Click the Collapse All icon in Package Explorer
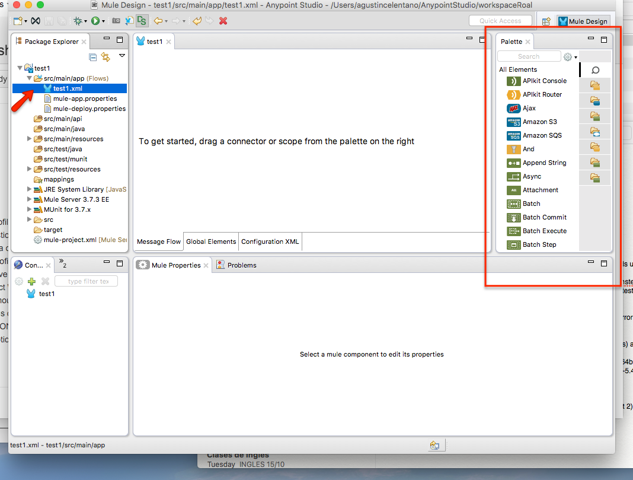The height and width of the screenshot is (480, 633). pyautogui.click(x=93, y=57)
